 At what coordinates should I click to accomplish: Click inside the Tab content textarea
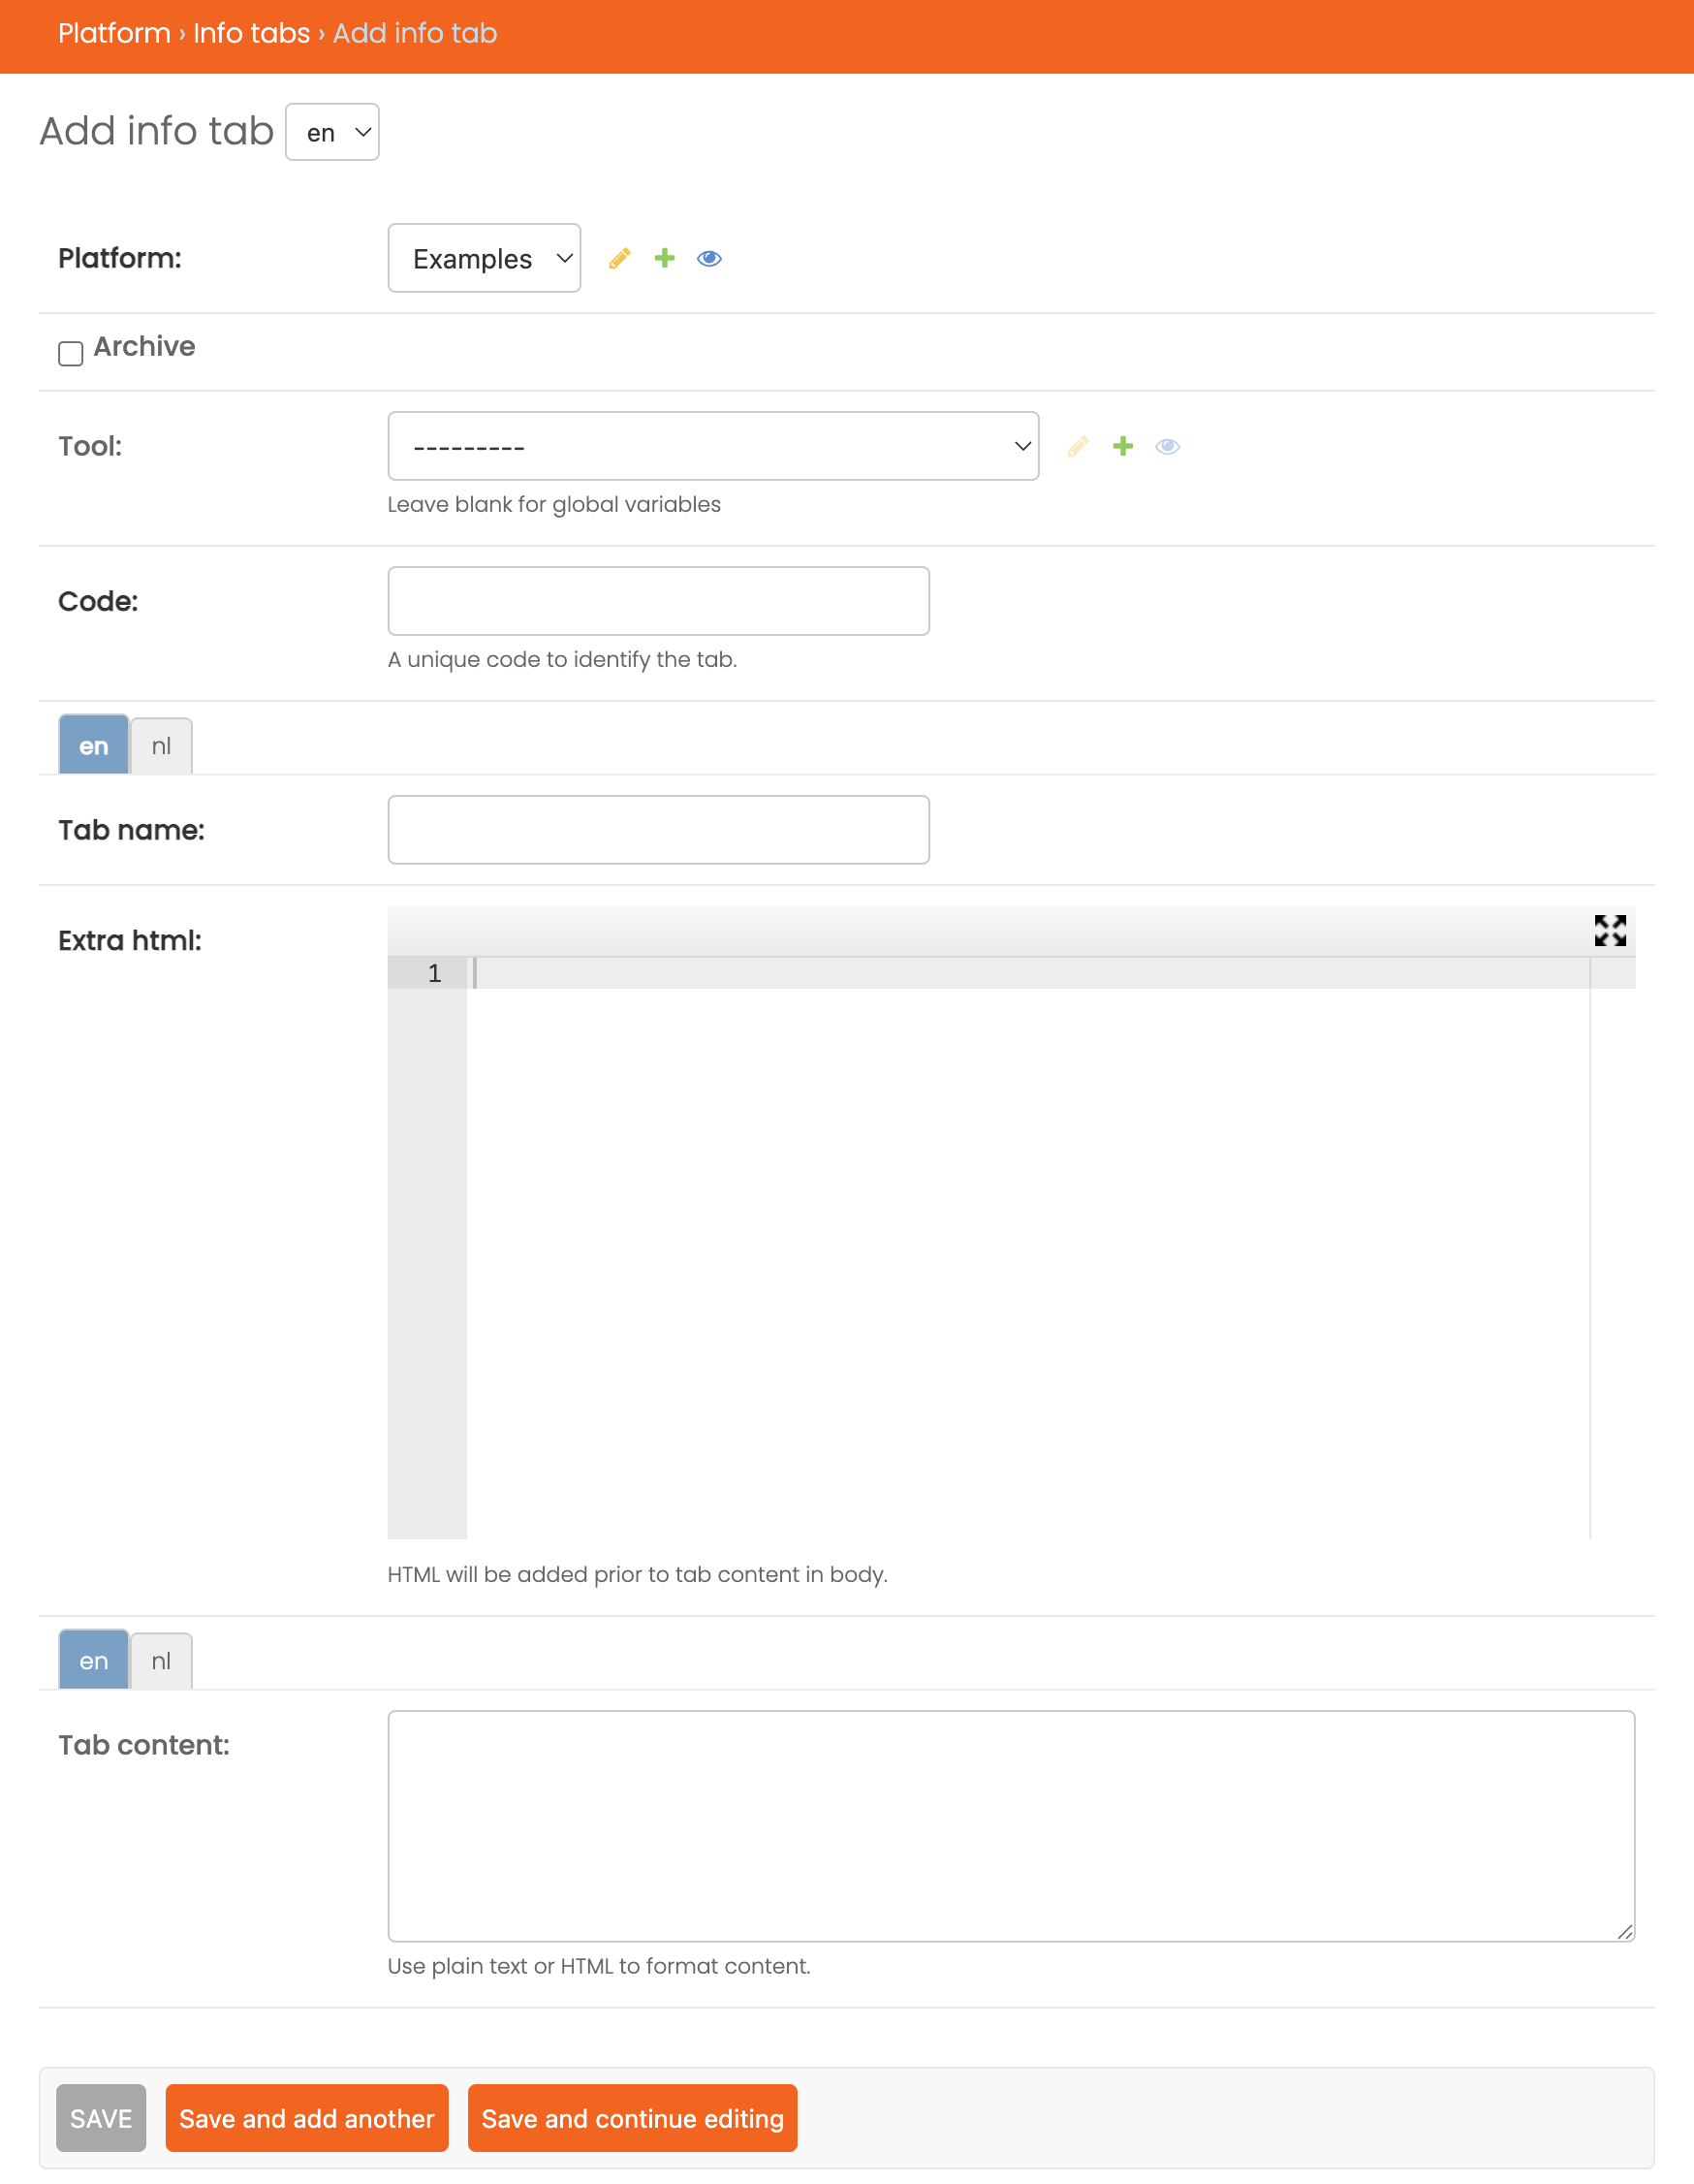1011,1826
